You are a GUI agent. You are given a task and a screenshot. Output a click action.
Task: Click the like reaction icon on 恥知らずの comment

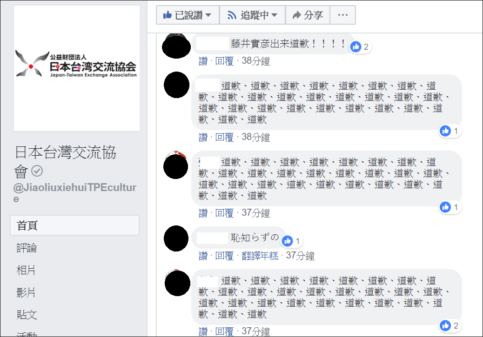point(288,241)
